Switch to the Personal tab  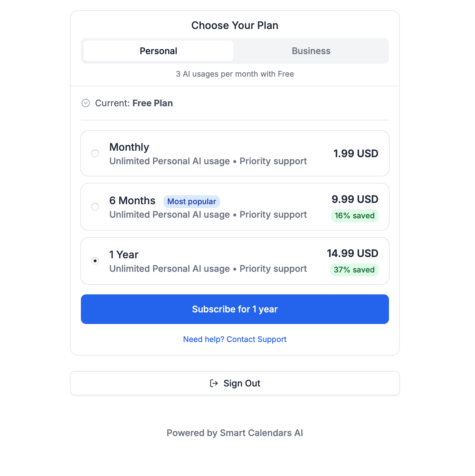coord(158,51)
